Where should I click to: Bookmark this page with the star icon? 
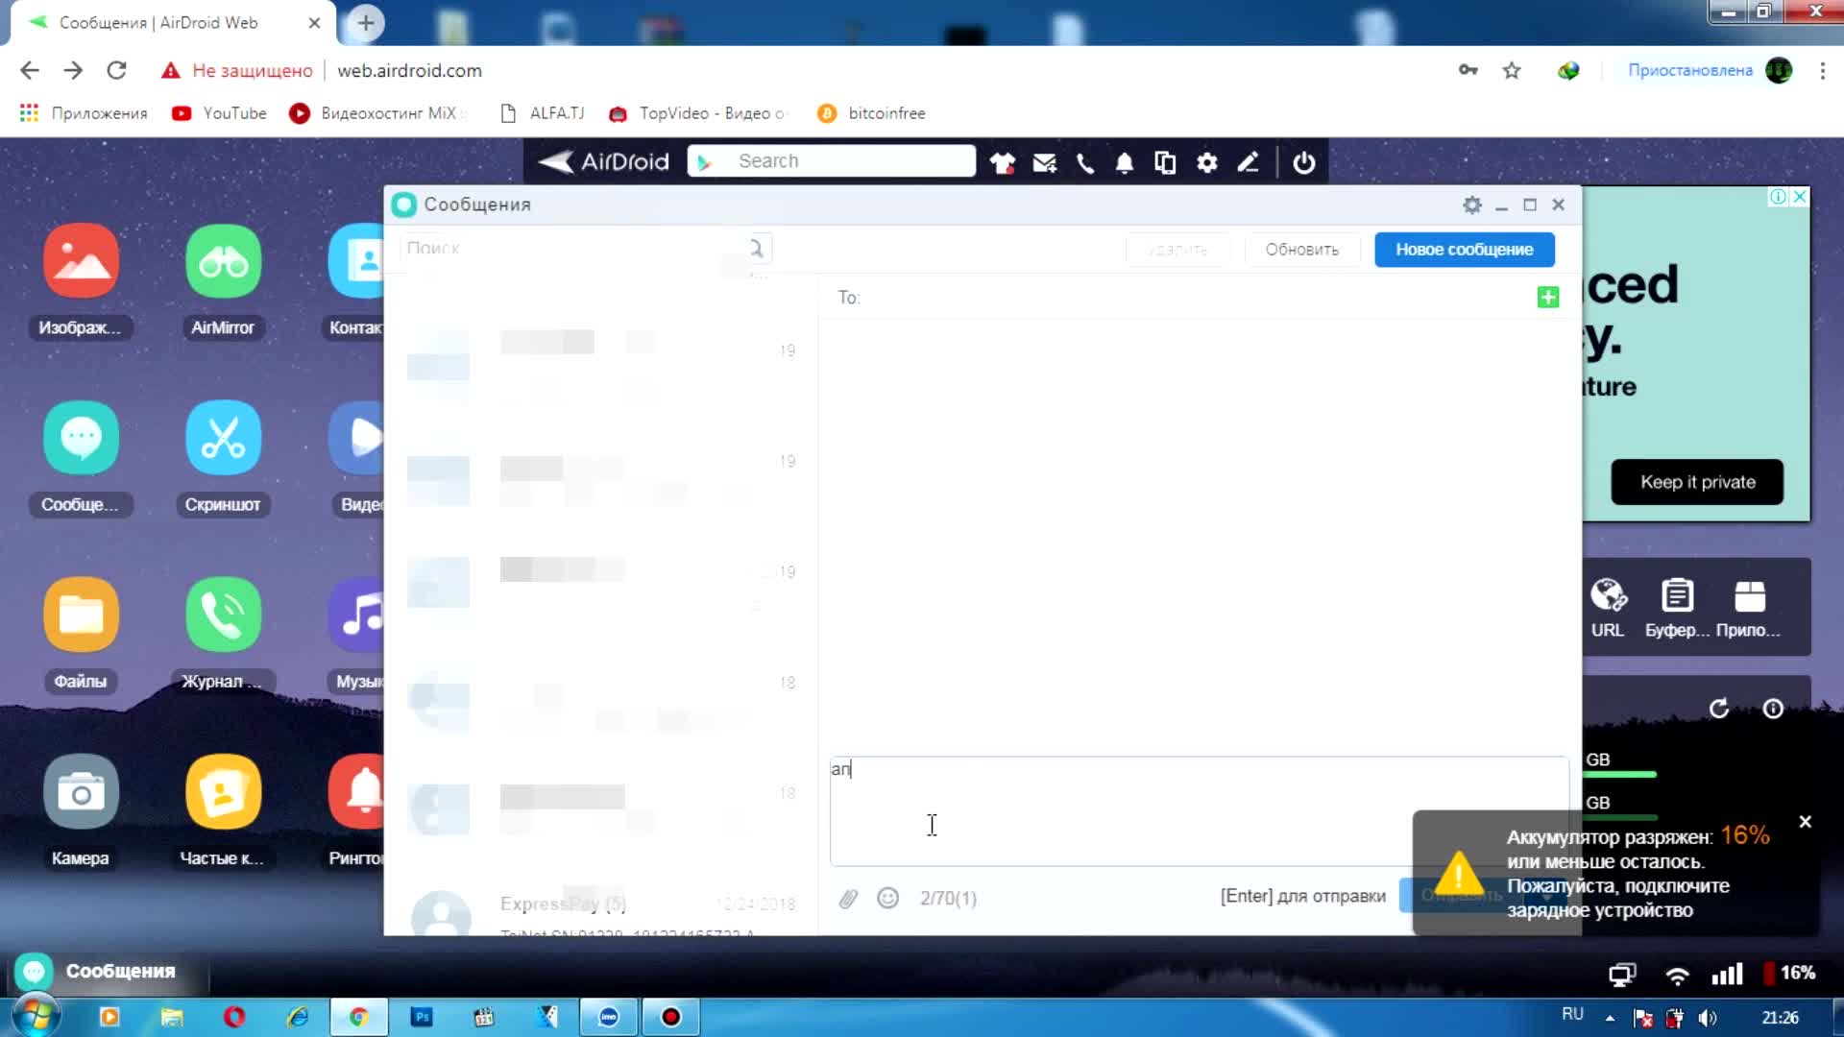[x=1512, y=70]
